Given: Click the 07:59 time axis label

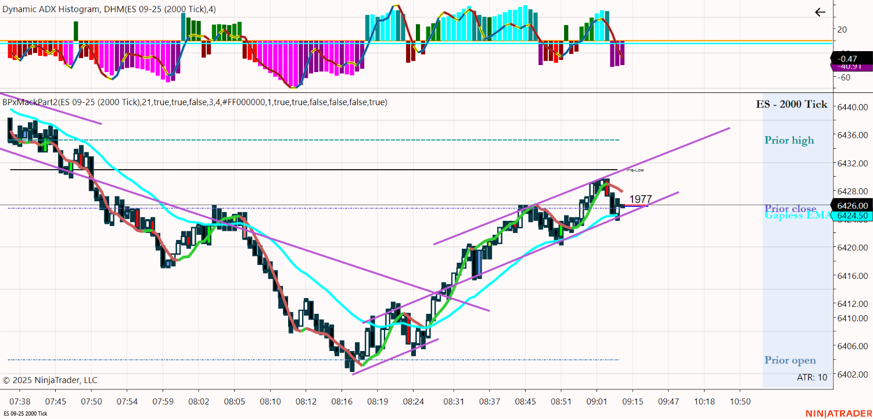Looking at the screenshot, I should pyautogui.click(x=163, y=402).
